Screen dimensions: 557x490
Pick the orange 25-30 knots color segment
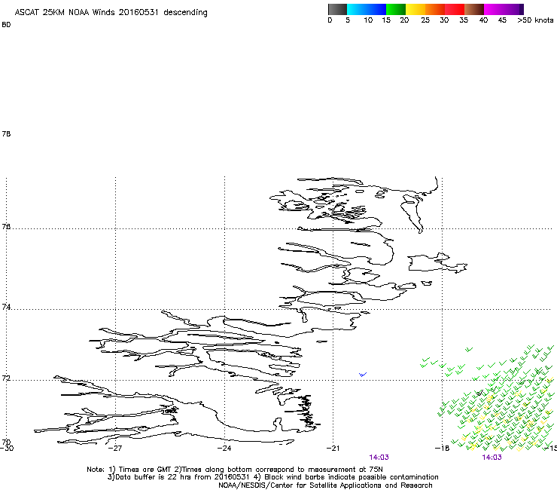pyautogui.click(x=435, y=9)
